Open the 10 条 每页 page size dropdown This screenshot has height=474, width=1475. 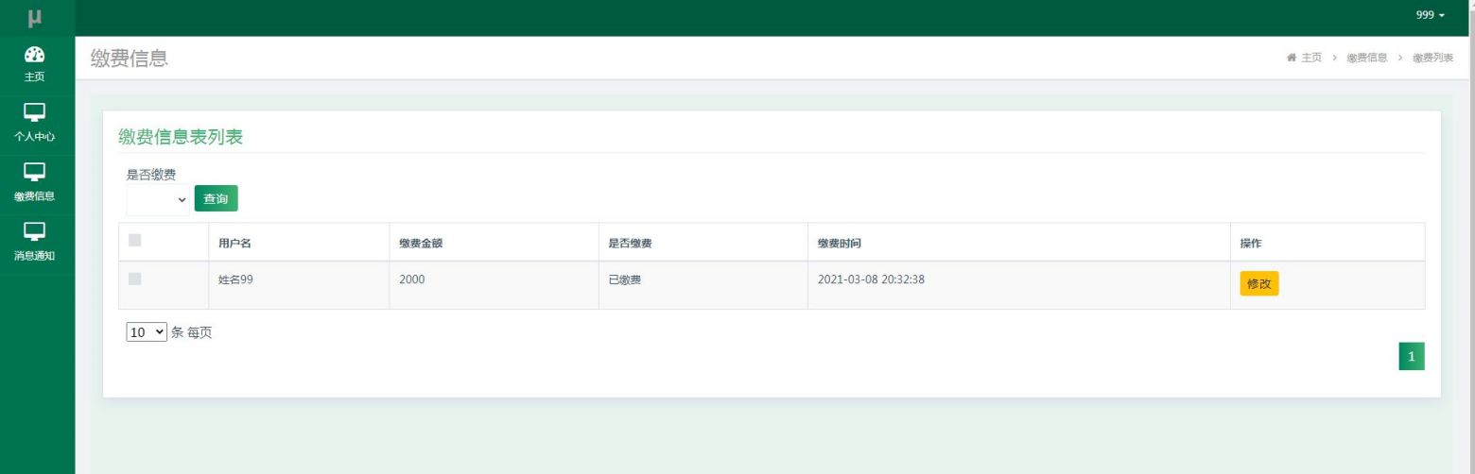click(x=147, y=332)
